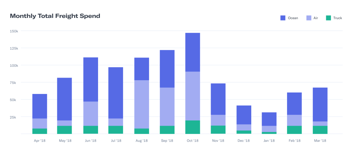
Task: Click the Air legend color swatch
Action: click(x=309, y=18)
